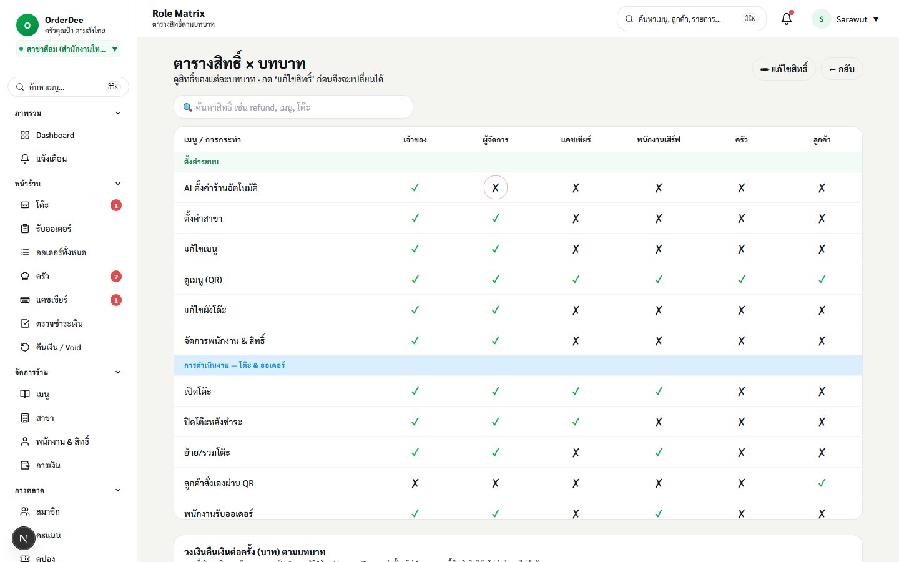Go to การเงิน menu label

pyautogui.click(x=48, y=465)
